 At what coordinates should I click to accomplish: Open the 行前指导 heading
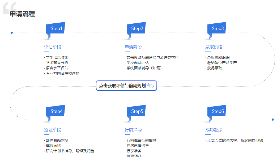click(133, 130)
